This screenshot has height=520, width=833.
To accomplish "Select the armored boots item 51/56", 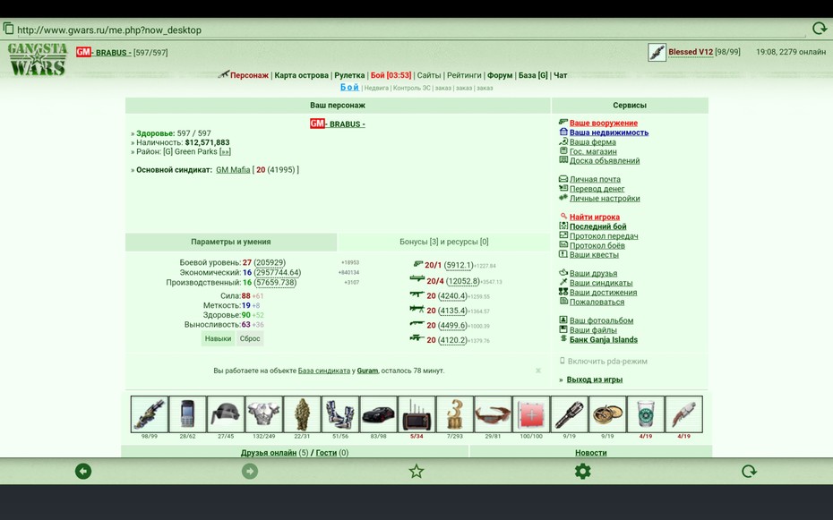I will pyautogui.click(x=340, y=413).
